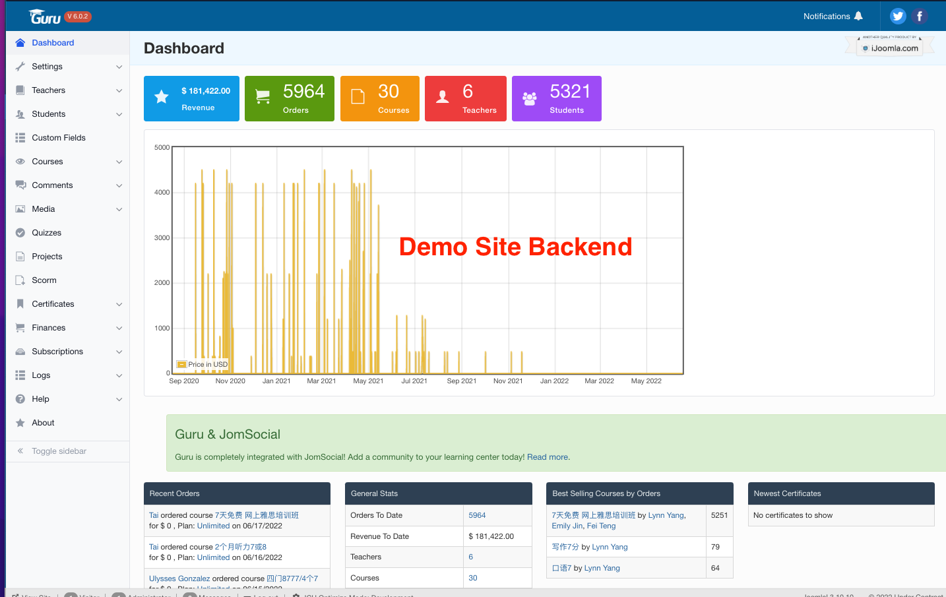Click the iJoomla.com badge
Viewport: 946px width, 597px height.
click(x=890, y=48)
